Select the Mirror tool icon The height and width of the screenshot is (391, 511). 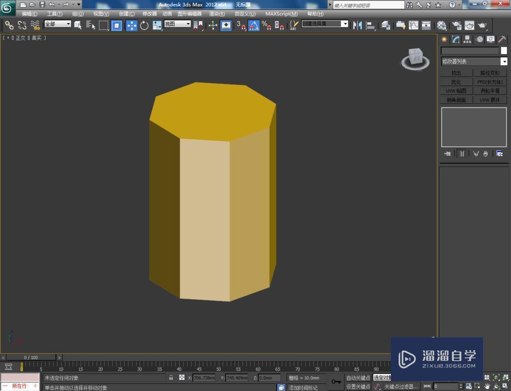point(357,24)
